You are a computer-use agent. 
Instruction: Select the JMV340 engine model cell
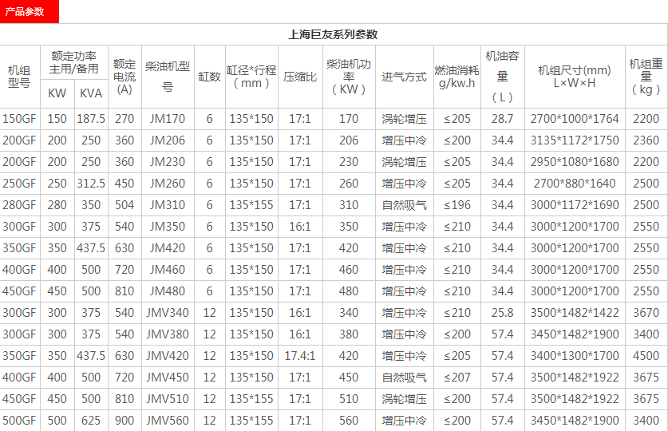tap(168, 313)
